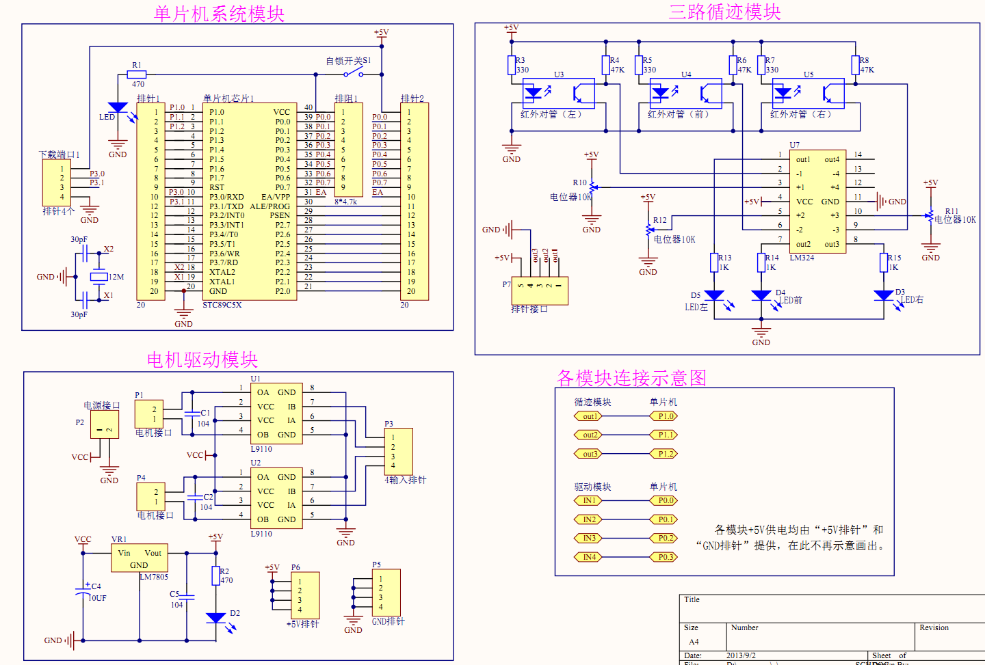The height and width of the screenshot is (665, 985).
Task: Select the self-locking switch 自锁开关S1
Action: point(354,71)
